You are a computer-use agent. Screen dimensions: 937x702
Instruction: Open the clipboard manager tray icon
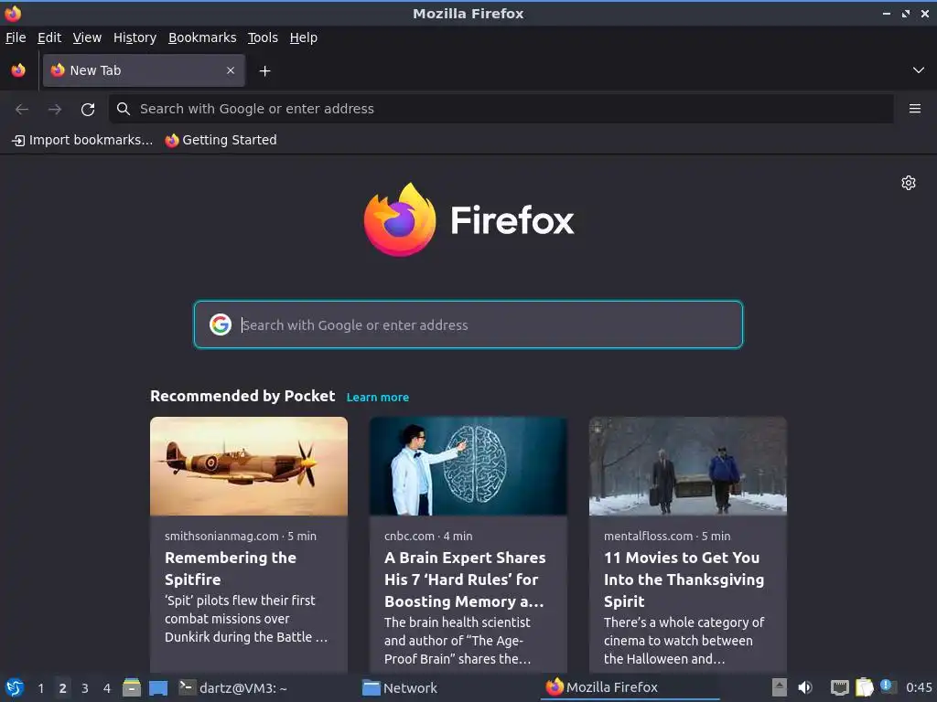[865, 687]
